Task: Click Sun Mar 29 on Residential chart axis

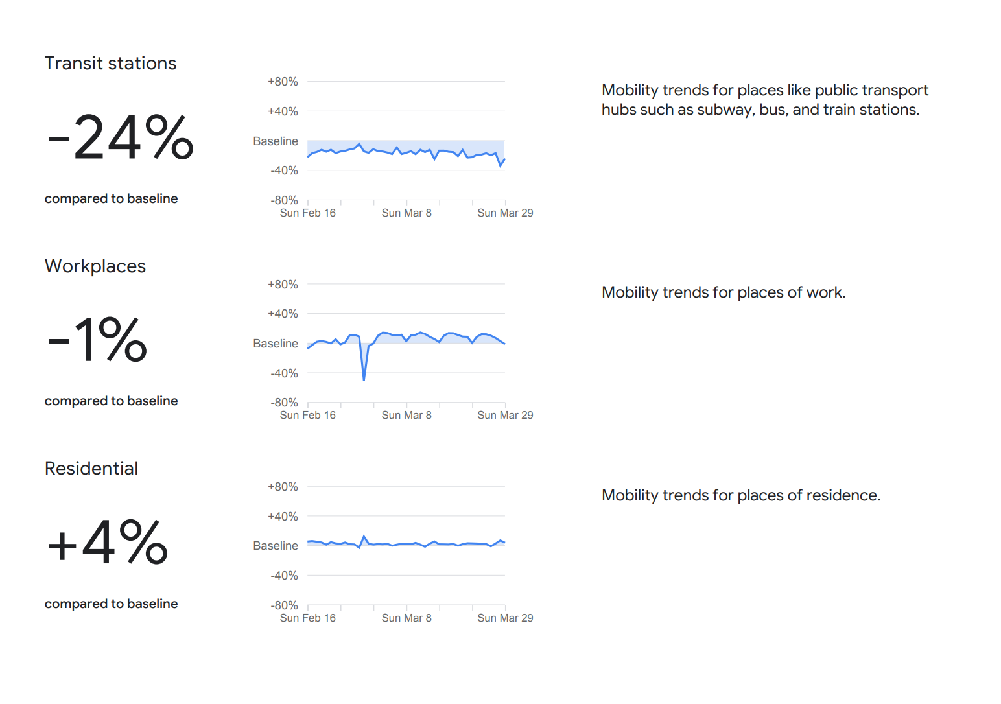Action: tap(505, 618)
